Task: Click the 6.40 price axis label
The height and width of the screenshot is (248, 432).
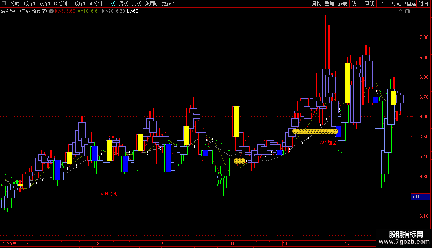Action: pos(424,156)
